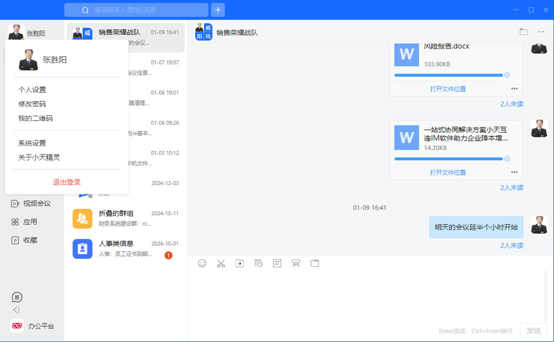This screenshot has width=554, height=342.
Task: Open chat history clock icon
Action: point(258,264)
